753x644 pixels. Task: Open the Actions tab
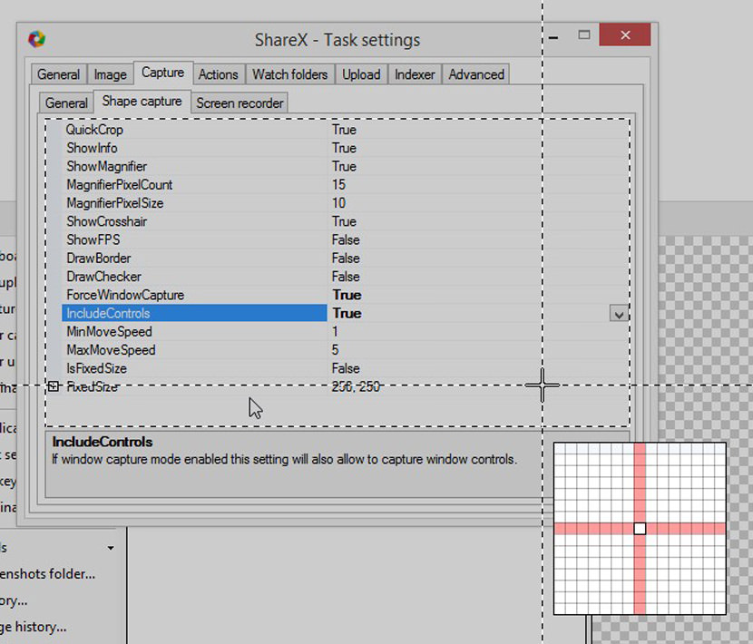218,74
